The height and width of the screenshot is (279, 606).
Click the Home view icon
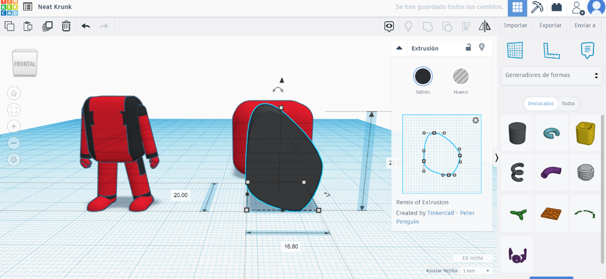tap(14, 93)
